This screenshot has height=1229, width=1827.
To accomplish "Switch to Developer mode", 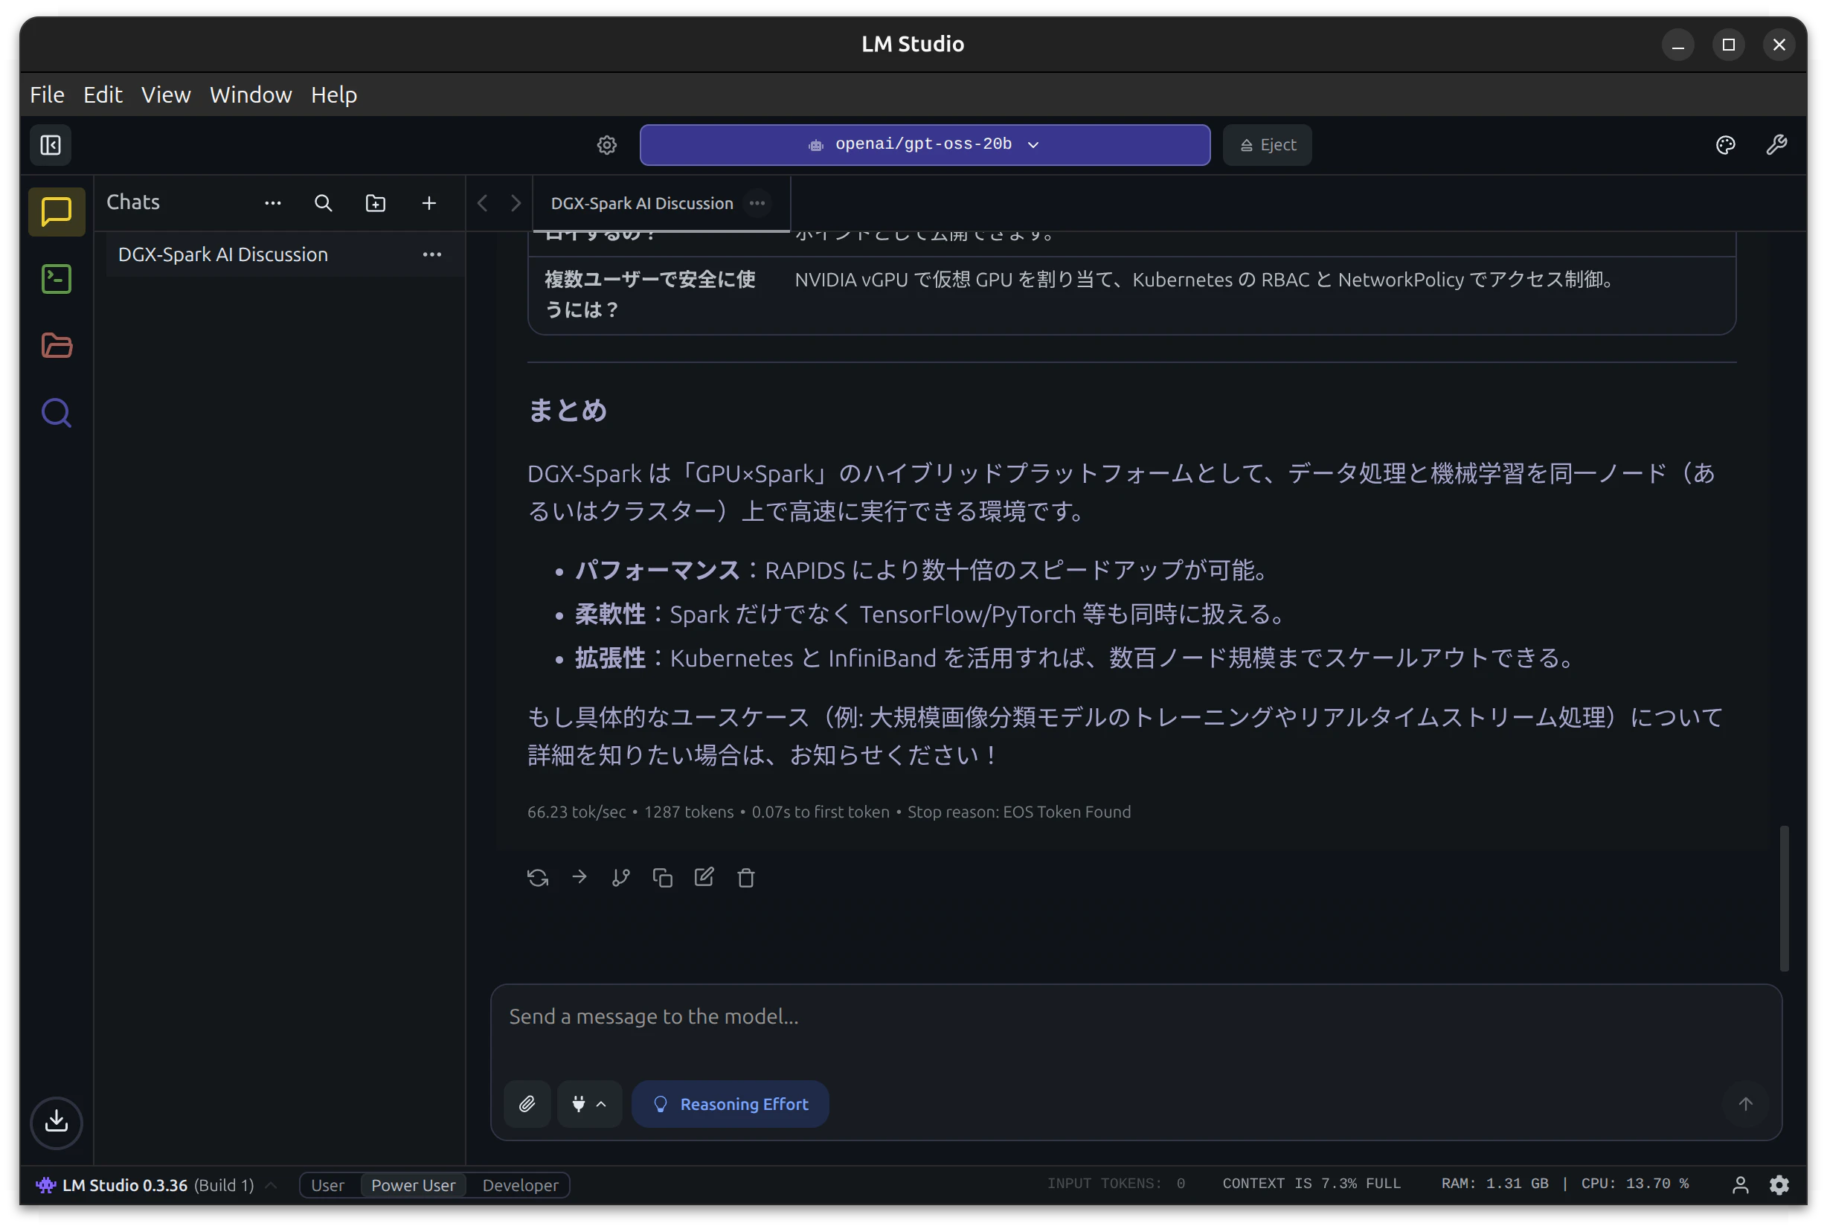I will 521,1184.
